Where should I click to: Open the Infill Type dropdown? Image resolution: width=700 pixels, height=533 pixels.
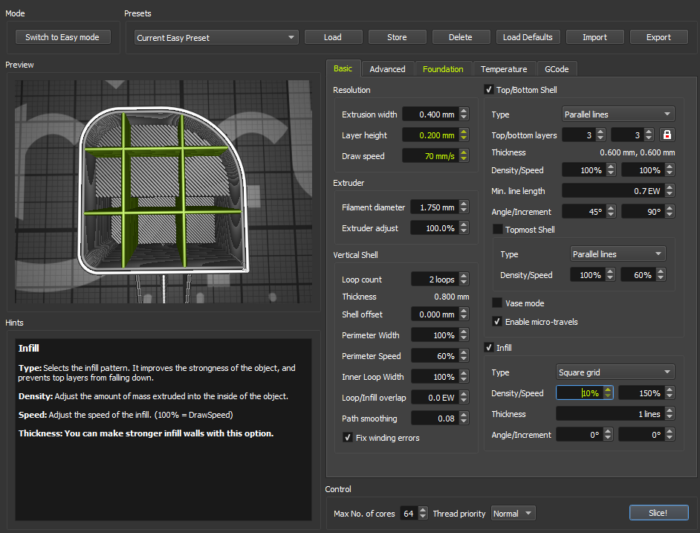(x=615, y=372)
